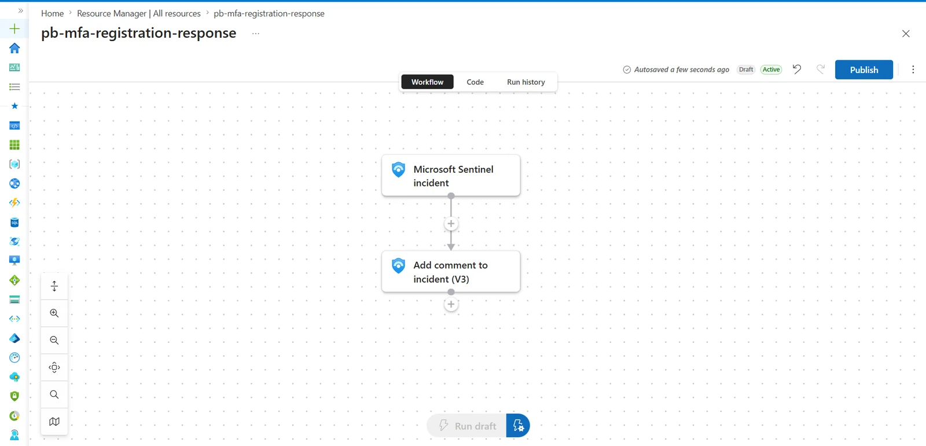Open the ellipsis menu next to the title

click(256, 34)
